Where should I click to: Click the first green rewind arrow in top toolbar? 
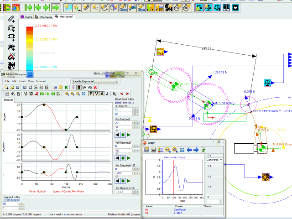click(x=29, y=7)
